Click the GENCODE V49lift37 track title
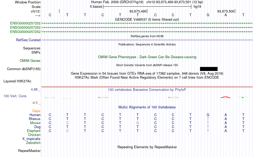Image resolution: width=253 pixels, height=157 pixels. (x=147, y=19)
